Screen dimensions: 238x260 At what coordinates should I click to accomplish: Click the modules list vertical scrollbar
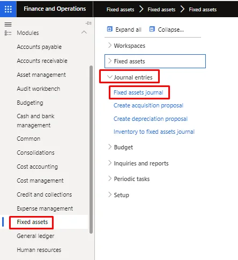(91, 149)
